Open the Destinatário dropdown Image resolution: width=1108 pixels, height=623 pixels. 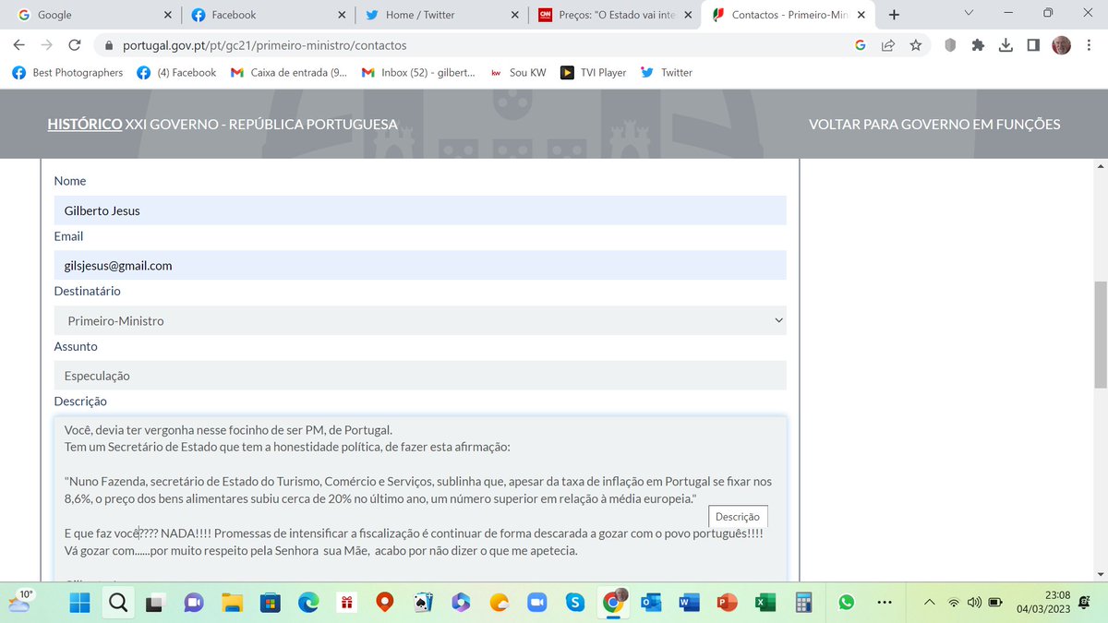(420, 321)
